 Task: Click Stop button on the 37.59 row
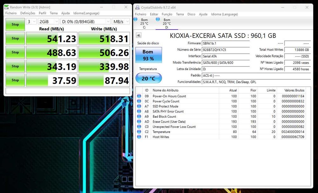[15, 80]
